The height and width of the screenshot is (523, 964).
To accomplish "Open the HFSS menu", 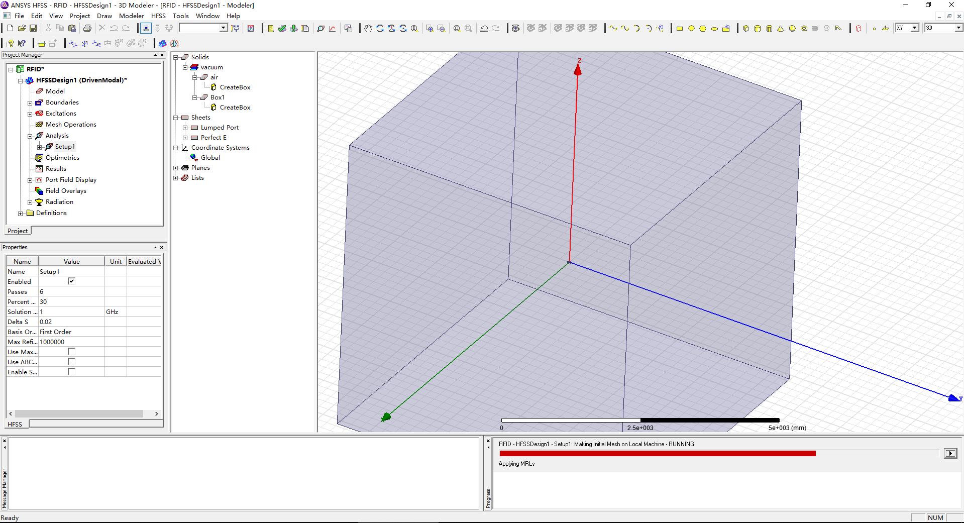I will [x=158, y=16].
